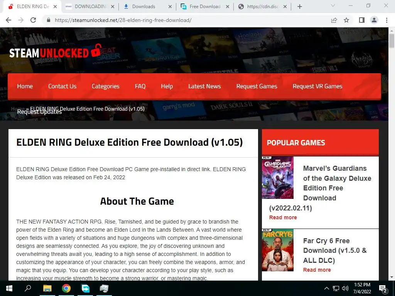Reload the page with the refresh icon
This screenshot has height=296, width=395.
click(33, 20)
